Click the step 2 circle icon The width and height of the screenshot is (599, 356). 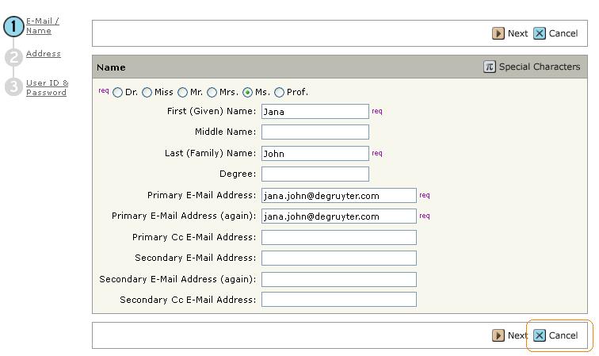pyautogui.click(x=13, y=57)
